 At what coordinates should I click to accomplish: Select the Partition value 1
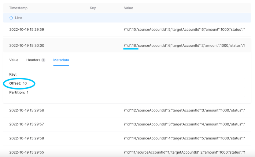(27, 92)
